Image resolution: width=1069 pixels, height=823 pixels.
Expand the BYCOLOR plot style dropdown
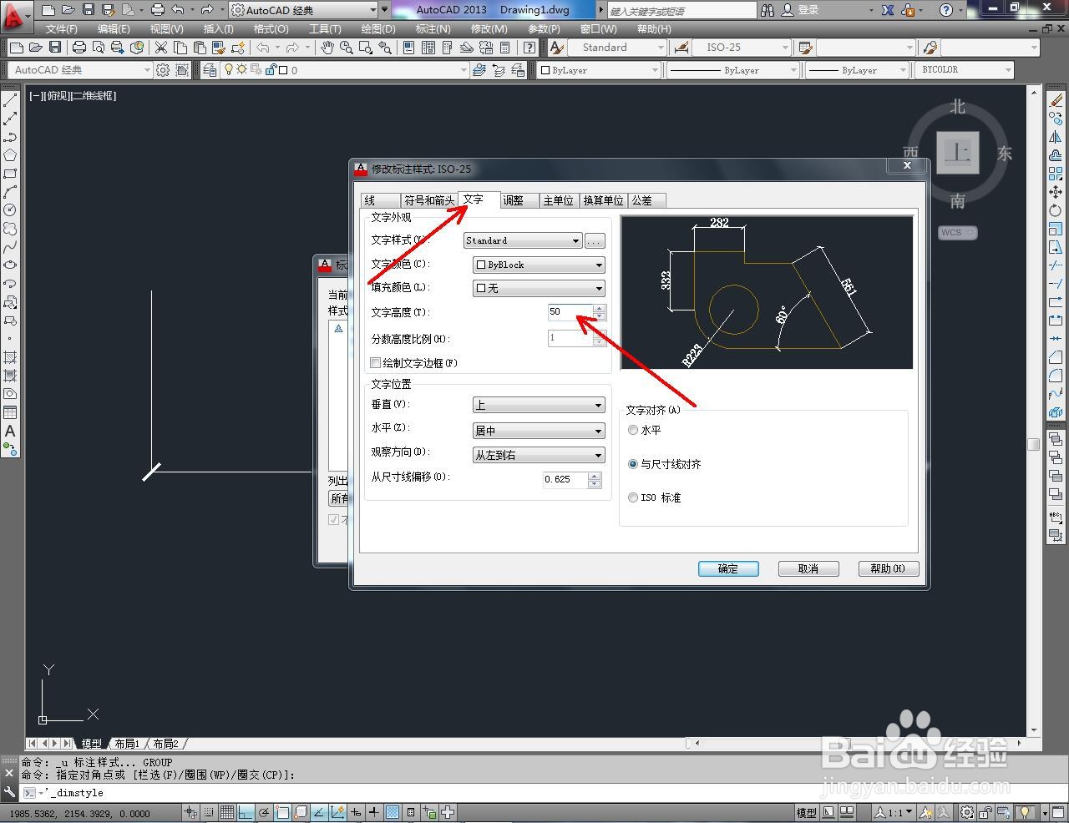1008,70
